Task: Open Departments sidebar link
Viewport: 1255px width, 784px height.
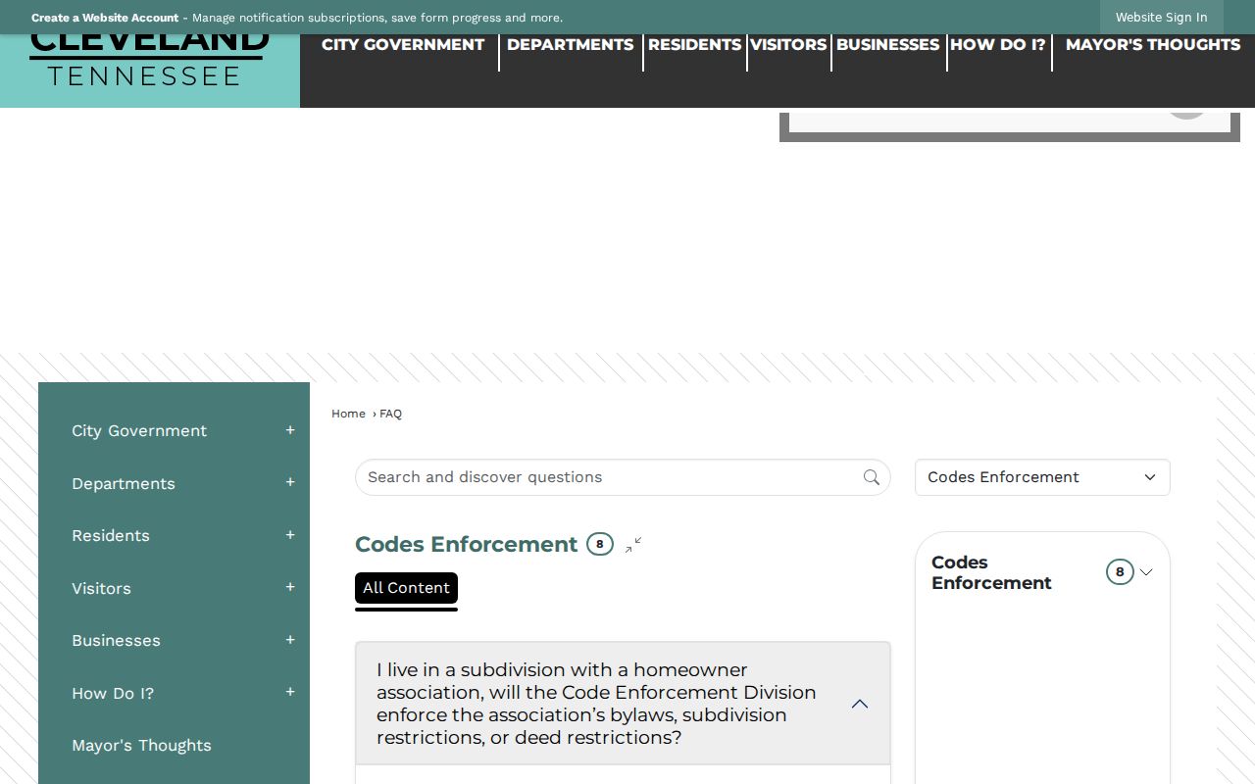Action: 124,483
